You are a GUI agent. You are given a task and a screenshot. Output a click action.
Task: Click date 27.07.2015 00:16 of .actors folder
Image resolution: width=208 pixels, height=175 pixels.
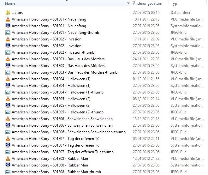(146, 13)
